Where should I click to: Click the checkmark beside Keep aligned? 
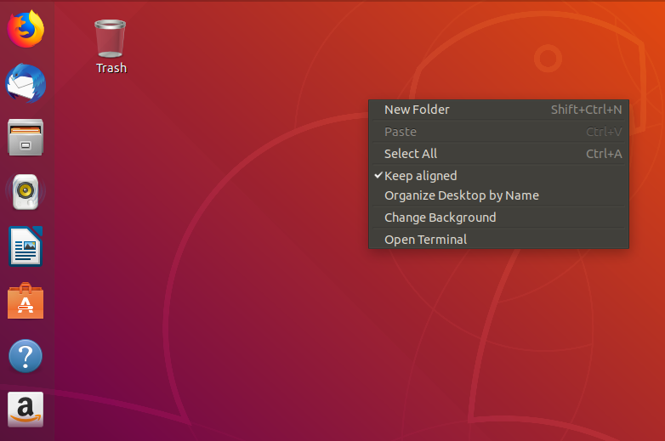tap(378, 175)
